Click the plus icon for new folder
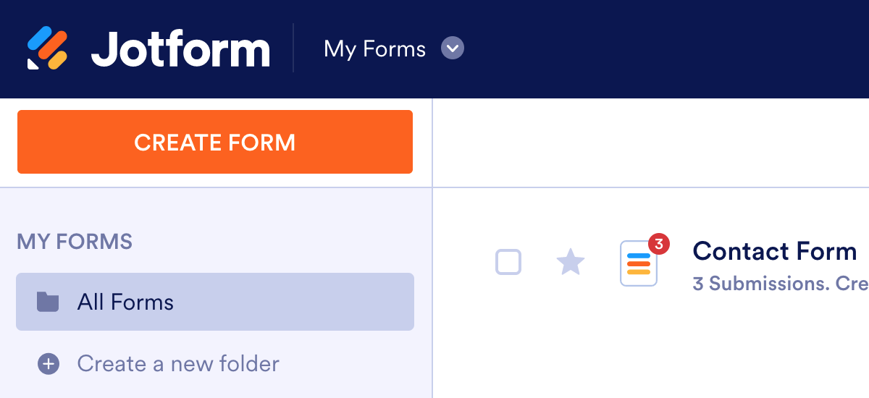 coord(49,363)
